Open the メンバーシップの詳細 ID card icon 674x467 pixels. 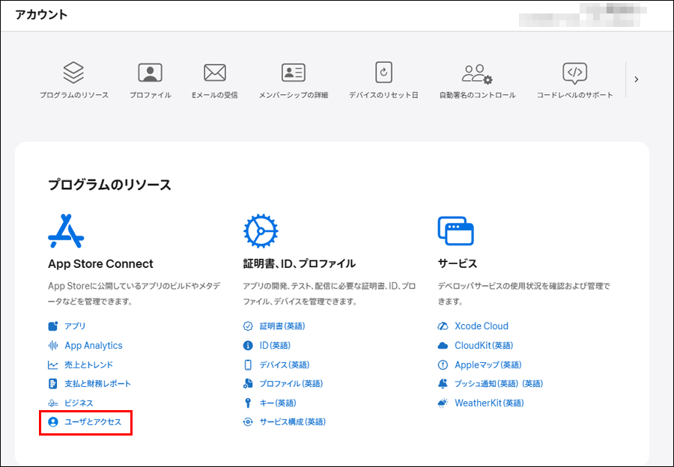tap(294, 73)
